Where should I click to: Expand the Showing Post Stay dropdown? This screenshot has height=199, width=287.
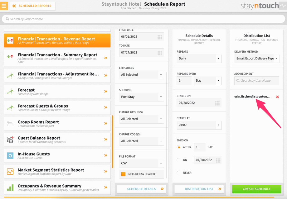coord(141,97)
